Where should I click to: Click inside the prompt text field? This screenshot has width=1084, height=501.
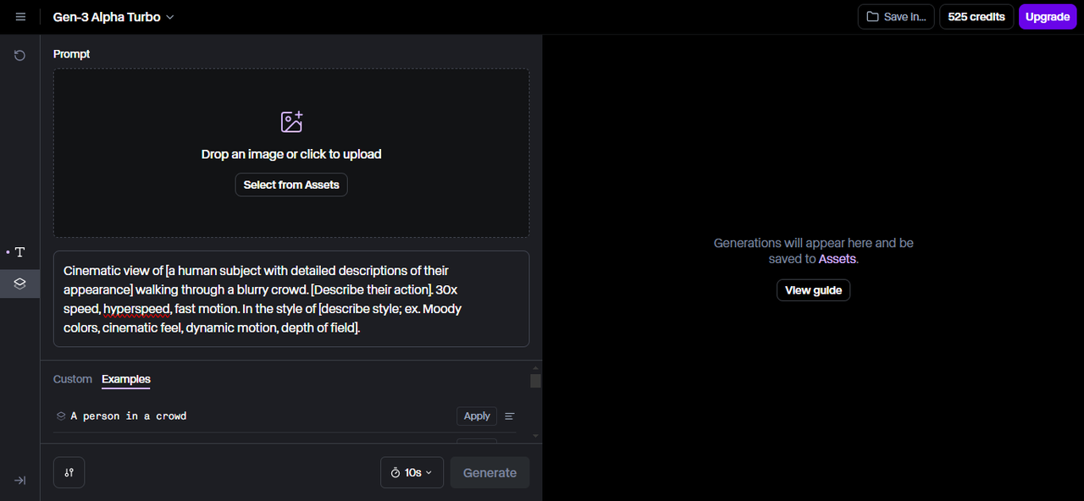coord(291,299)
